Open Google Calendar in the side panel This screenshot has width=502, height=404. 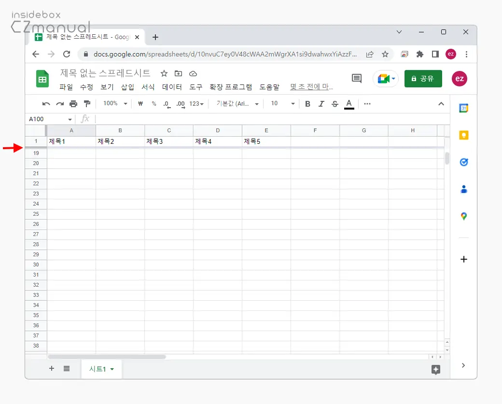point(463,108)
